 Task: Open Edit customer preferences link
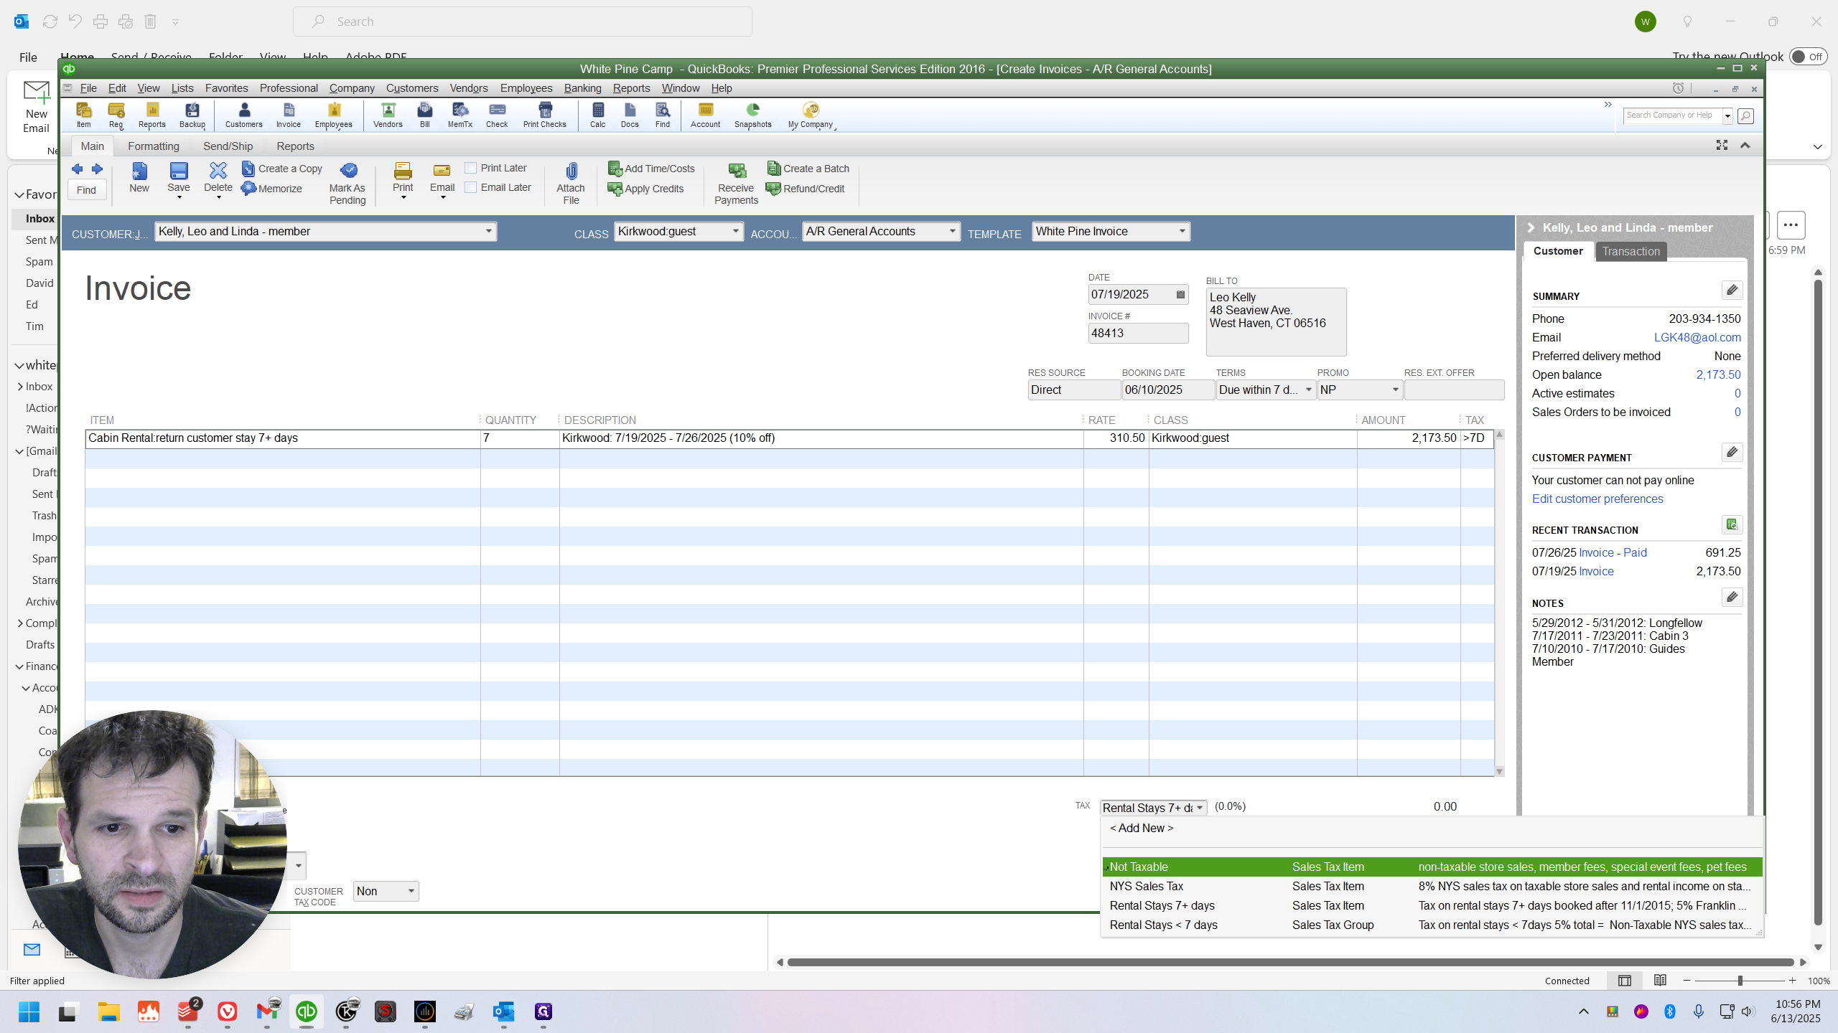point(1597,499)
